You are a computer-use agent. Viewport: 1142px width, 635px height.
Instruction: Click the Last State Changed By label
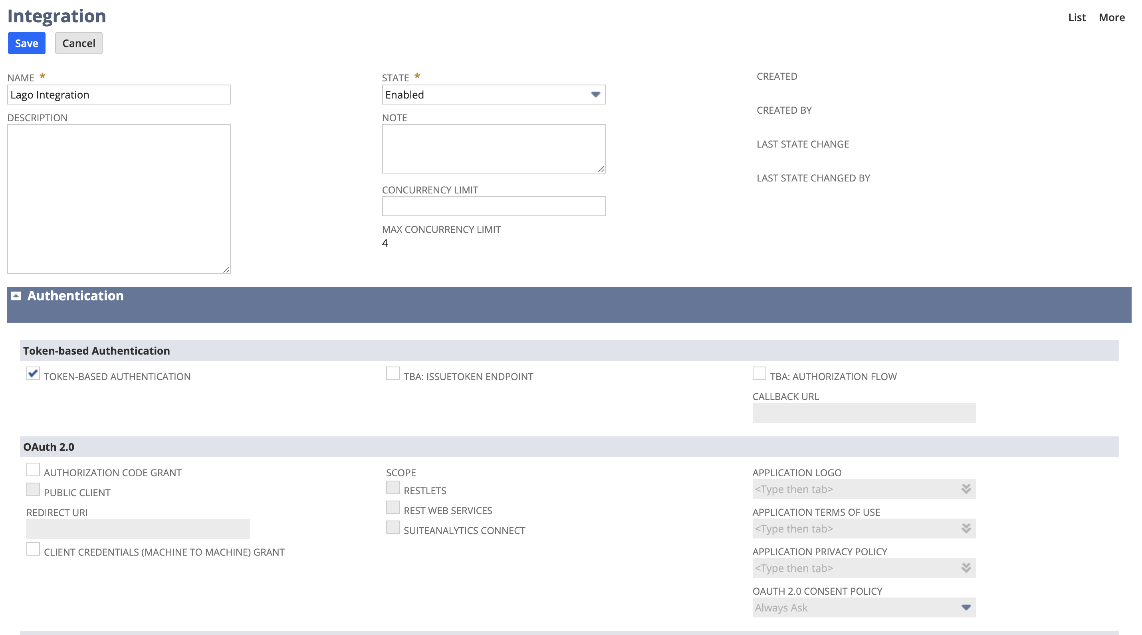coord(813,178)
